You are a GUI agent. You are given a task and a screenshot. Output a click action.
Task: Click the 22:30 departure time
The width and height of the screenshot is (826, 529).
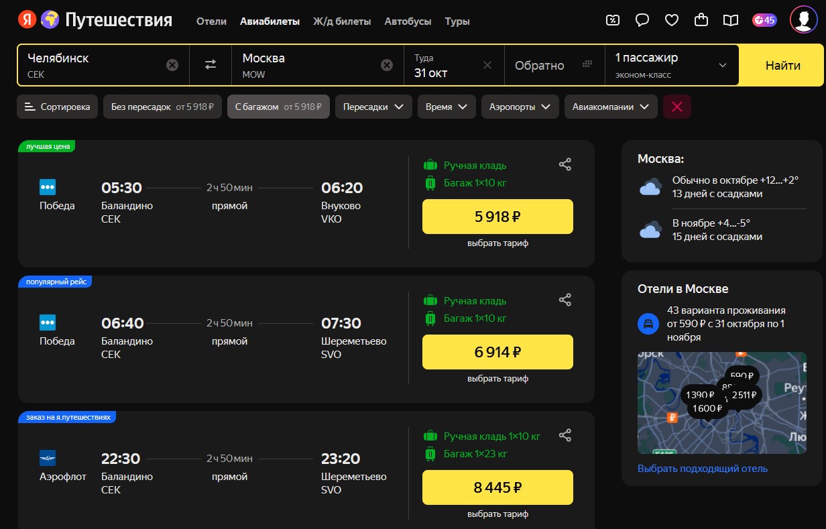(121, 459)
